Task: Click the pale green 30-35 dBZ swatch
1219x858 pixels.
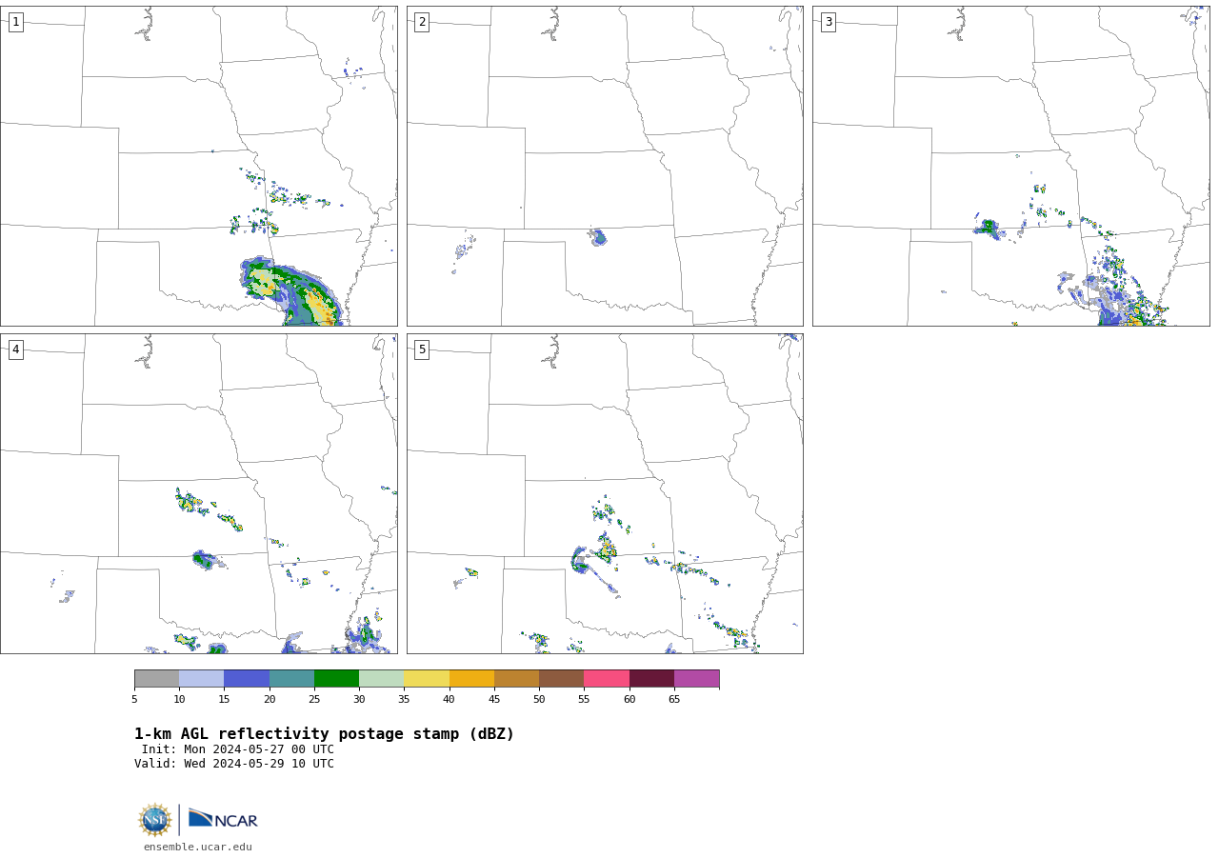Action: click(x=382, y=679)
